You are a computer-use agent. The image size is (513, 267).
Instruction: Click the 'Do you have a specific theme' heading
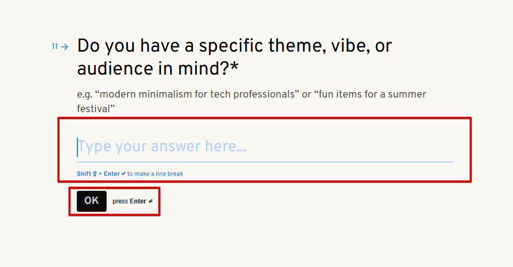click(x=234, y=46)
